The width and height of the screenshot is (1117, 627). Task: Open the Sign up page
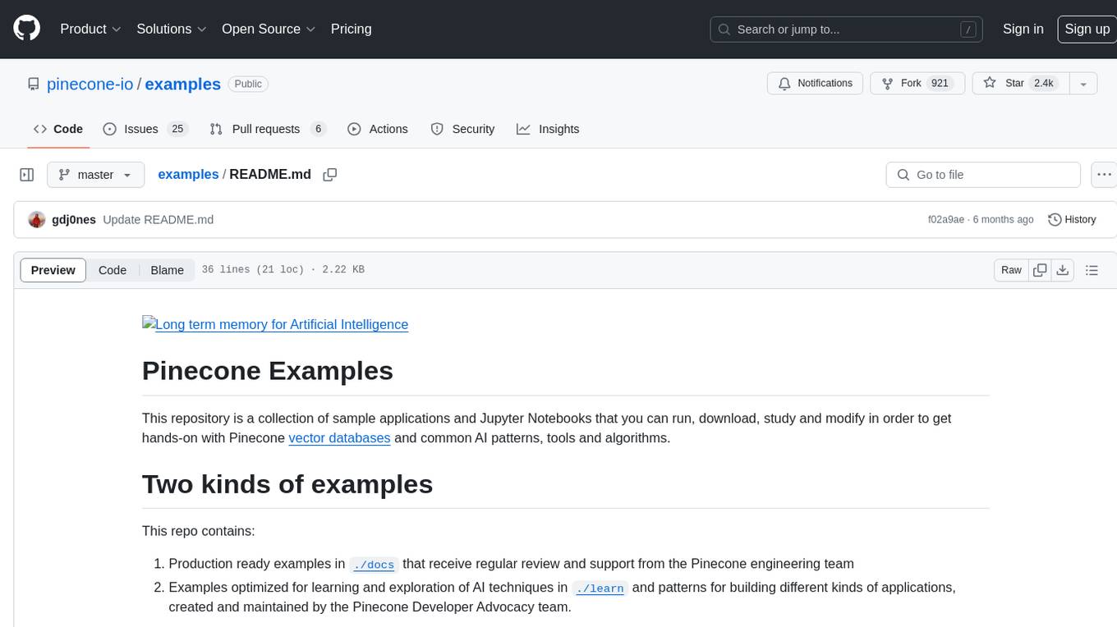[x=1087, y=29]
